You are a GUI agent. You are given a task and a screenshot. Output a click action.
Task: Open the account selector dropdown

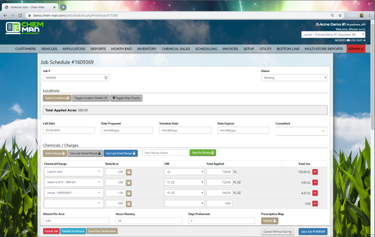[333, 34]
